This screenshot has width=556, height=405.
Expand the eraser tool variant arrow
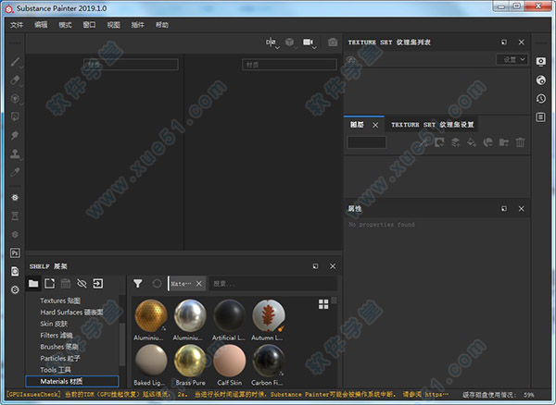click(21, 85)
